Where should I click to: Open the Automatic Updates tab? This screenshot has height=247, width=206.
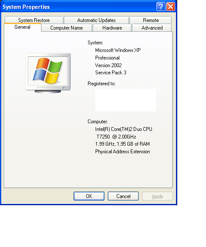tap(96, 20)
